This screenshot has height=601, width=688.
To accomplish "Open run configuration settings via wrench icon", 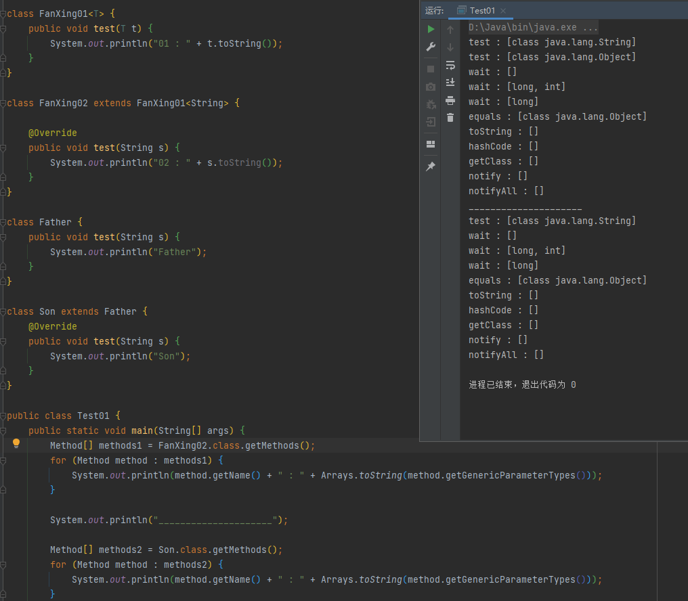I will coord(431,47).
